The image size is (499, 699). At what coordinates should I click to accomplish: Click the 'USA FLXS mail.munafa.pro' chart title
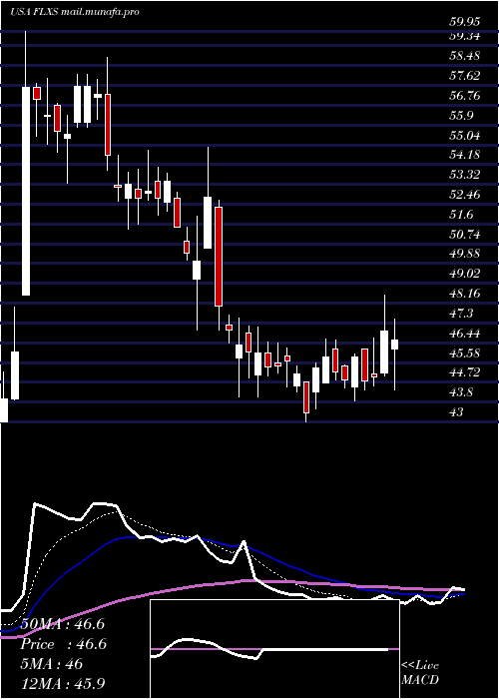tap(75, 12)
